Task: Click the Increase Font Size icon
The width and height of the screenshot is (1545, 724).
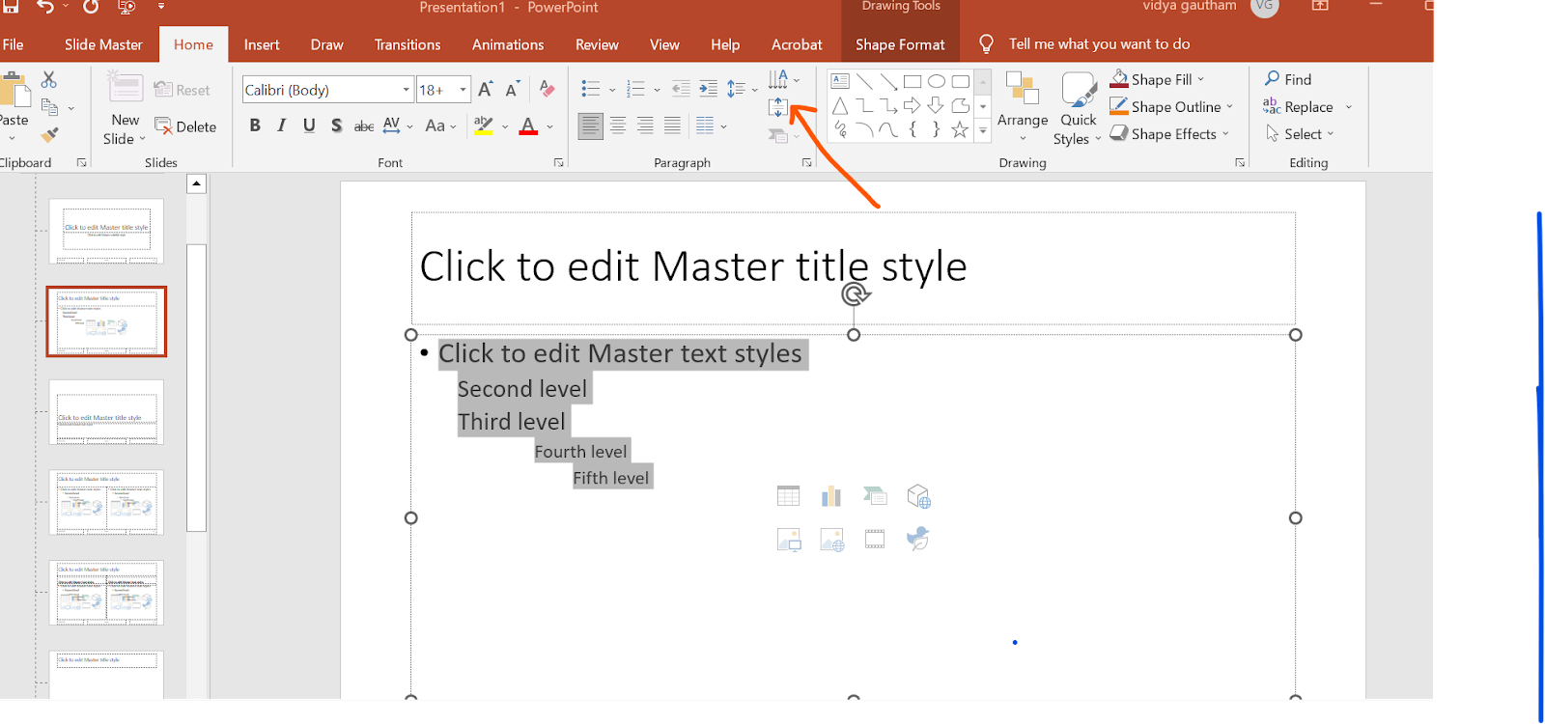Action: [486, 90]
